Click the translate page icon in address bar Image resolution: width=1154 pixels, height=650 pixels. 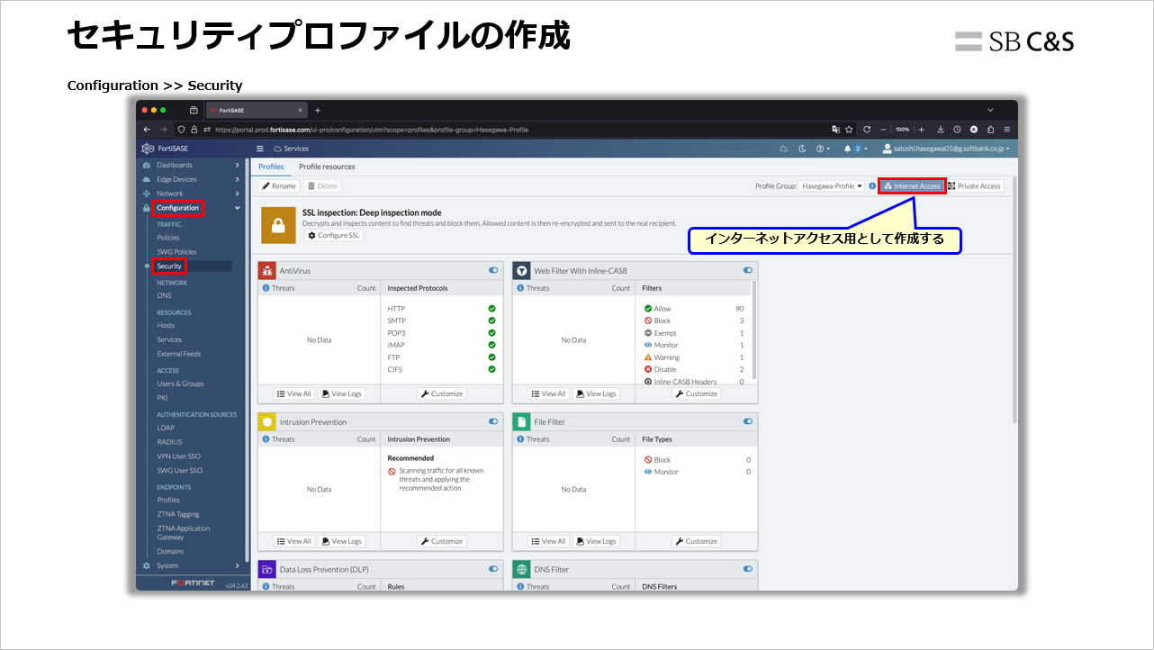coord(835,130)
